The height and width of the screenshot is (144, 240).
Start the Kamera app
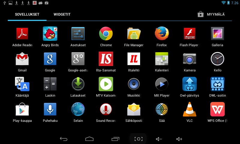(190, 59)
